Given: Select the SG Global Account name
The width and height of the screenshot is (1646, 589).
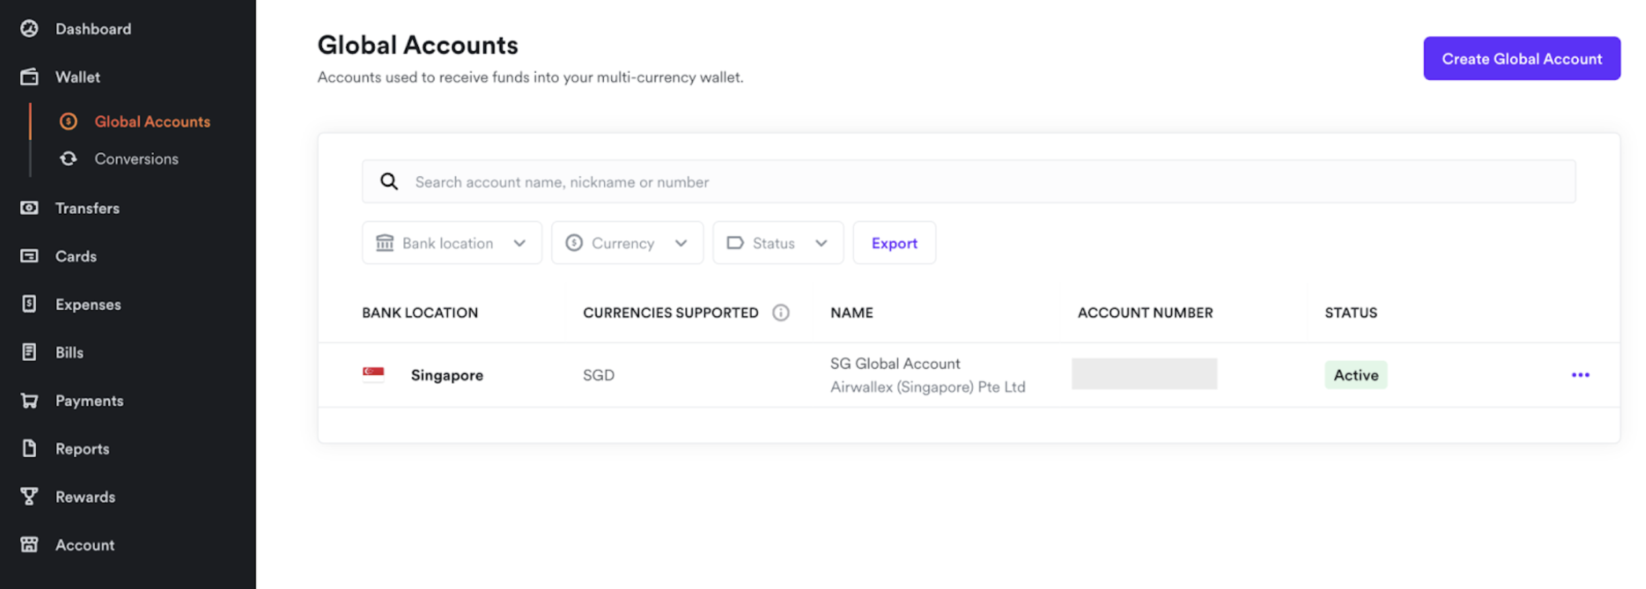Looking at the screenshot, I should point(895,363).
